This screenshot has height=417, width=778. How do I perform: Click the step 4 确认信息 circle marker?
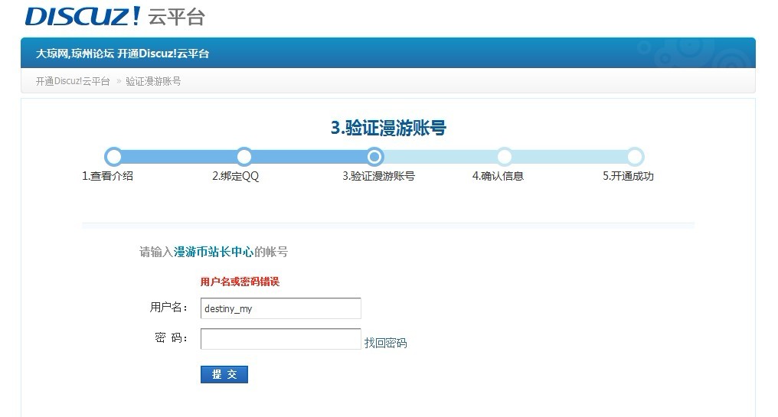click(x=505, y=157)
